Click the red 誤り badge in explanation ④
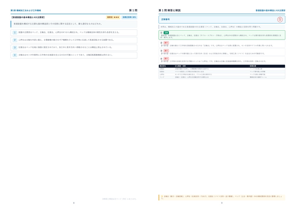Screen dimensions: 296x209 tap(166, 59)
